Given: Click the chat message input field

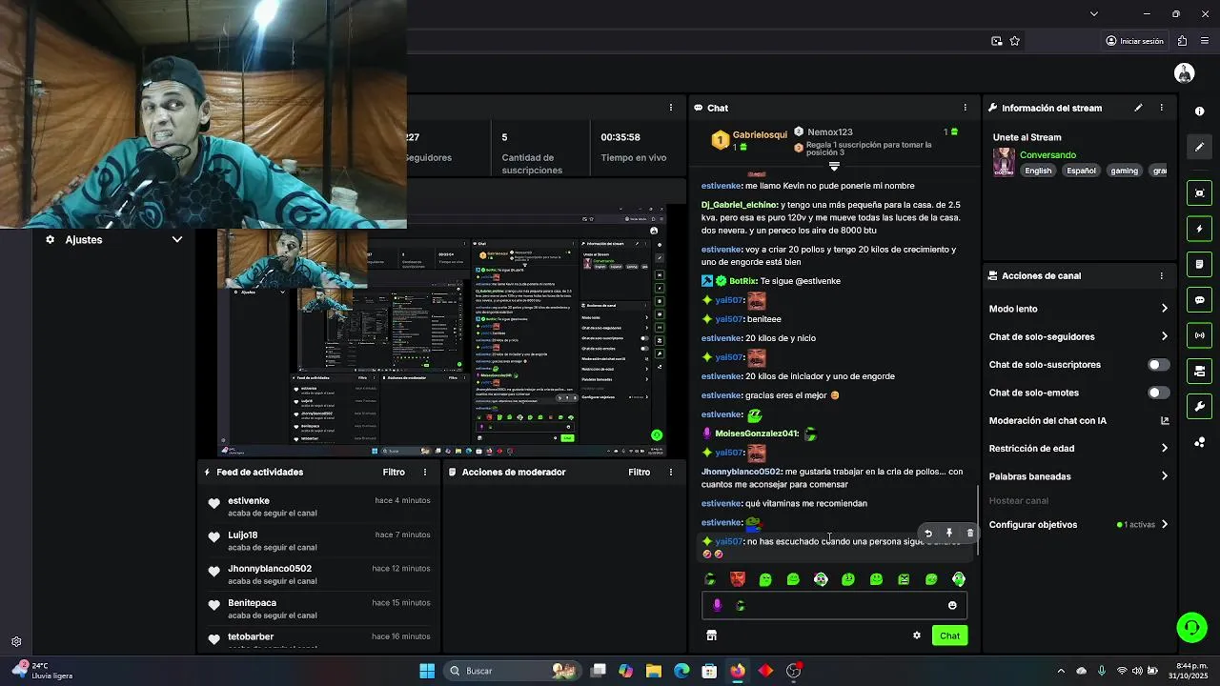Looking at the screenshot, I should point(835,605).
